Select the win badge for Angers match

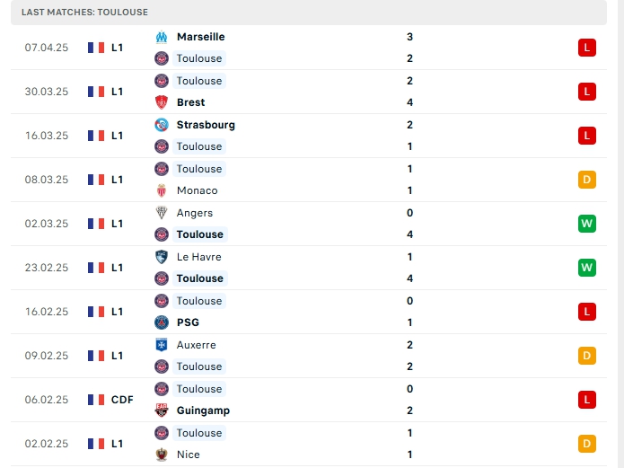click(586, 224)
